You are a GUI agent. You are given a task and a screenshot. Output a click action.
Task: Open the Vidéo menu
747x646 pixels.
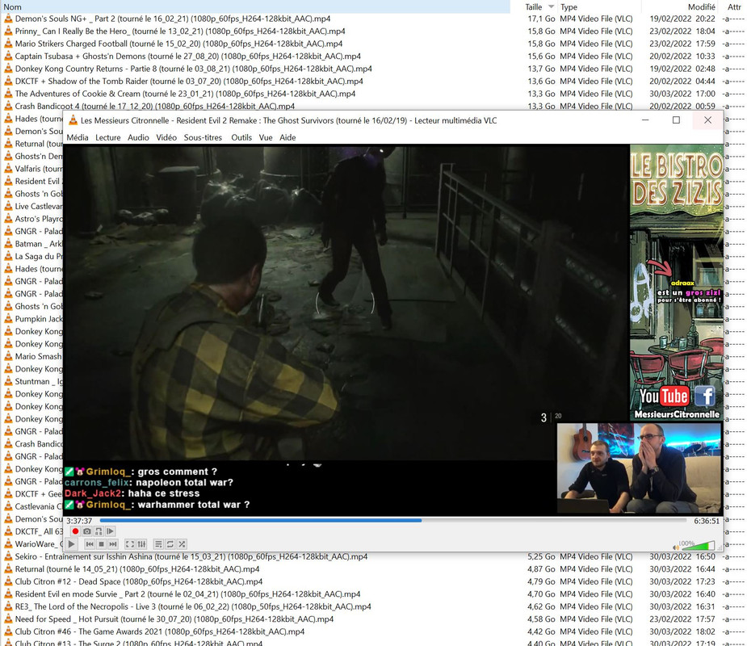pos(166,137)
